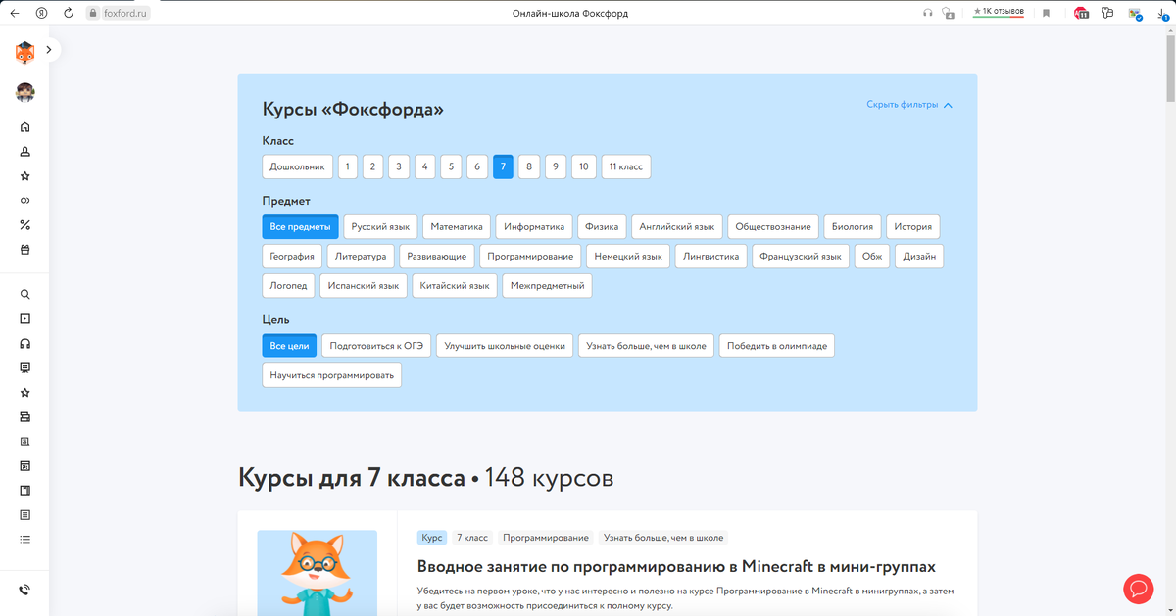Reload the page with refresh icon
The height and width of the screenshot is (616, 1176).
(69, 13)
